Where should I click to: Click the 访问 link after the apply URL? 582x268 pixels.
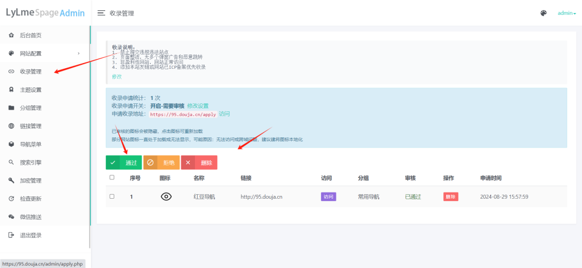click(x=224, y=114)
